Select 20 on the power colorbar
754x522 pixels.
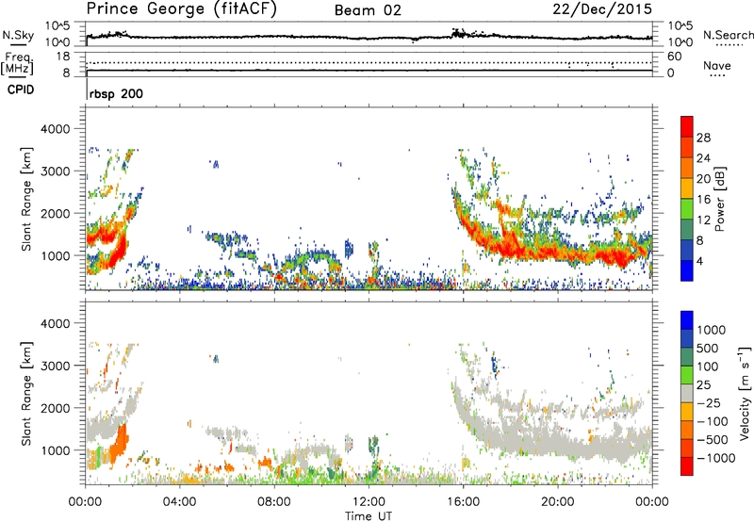click(703, 179)
